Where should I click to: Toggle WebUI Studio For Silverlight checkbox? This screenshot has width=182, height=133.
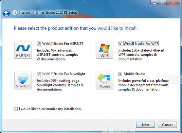point(39,74)
